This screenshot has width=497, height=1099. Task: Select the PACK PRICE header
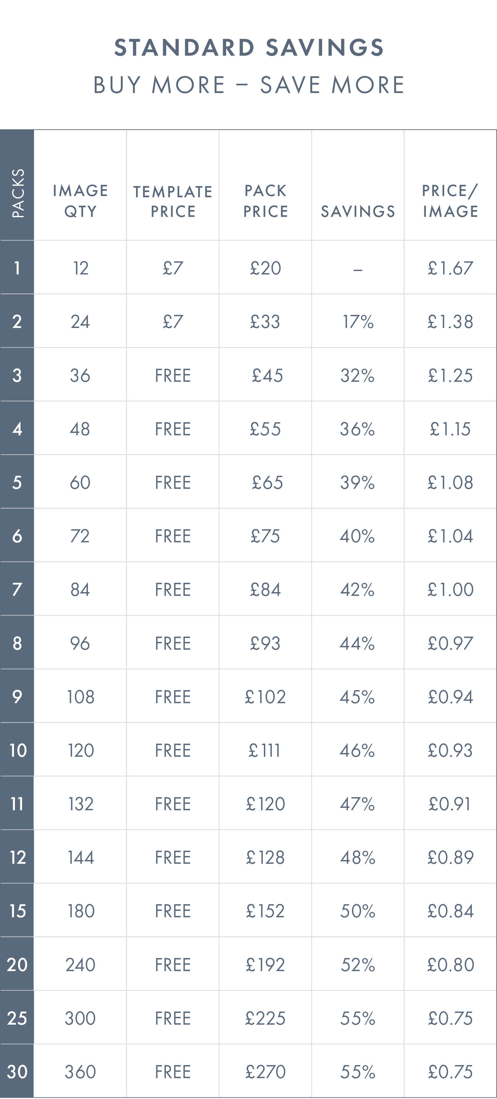[265, 200]
